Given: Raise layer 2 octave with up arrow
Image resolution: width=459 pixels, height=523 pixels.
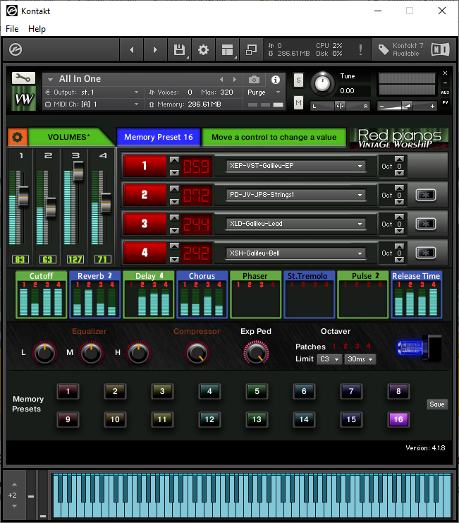Looking at the screenshot, I should coord(399,188).
